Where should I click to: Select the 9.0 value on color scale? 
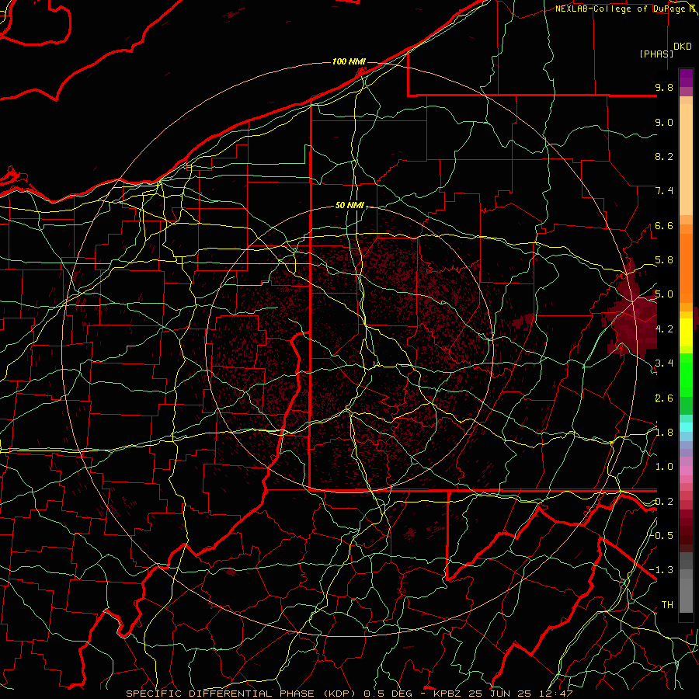click(664, 122)
